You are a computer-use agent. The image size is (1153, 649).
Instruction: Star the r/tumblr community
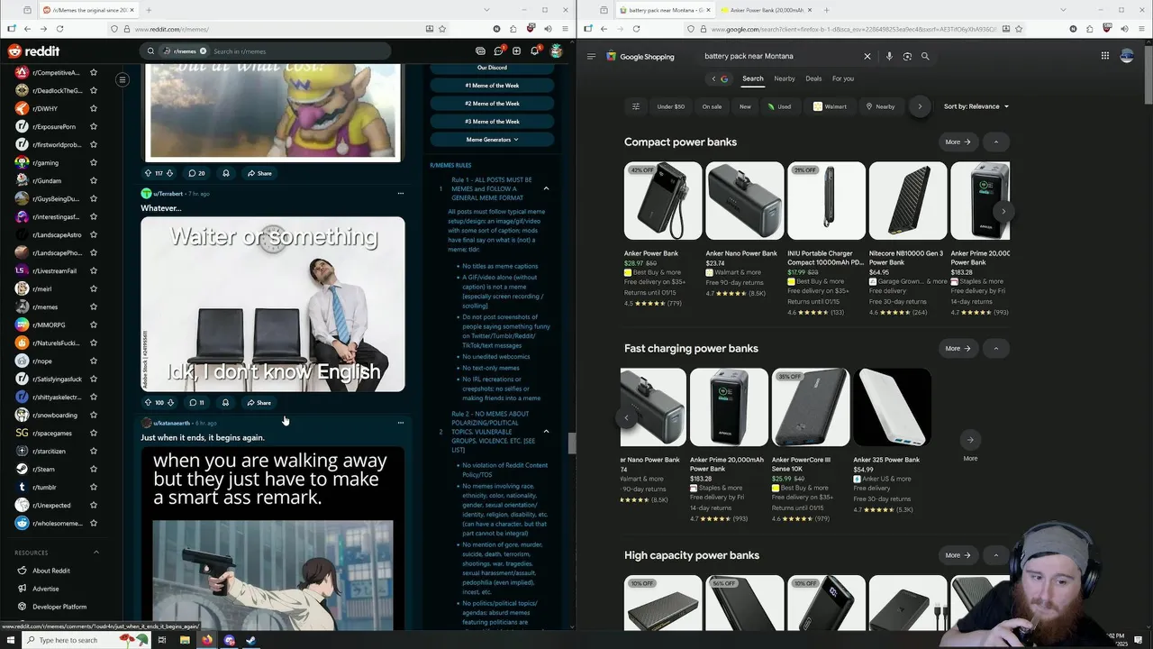point(94,488)
